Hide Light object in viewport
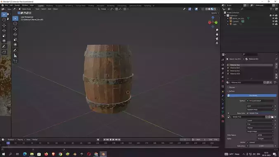 tap(273, 24)
